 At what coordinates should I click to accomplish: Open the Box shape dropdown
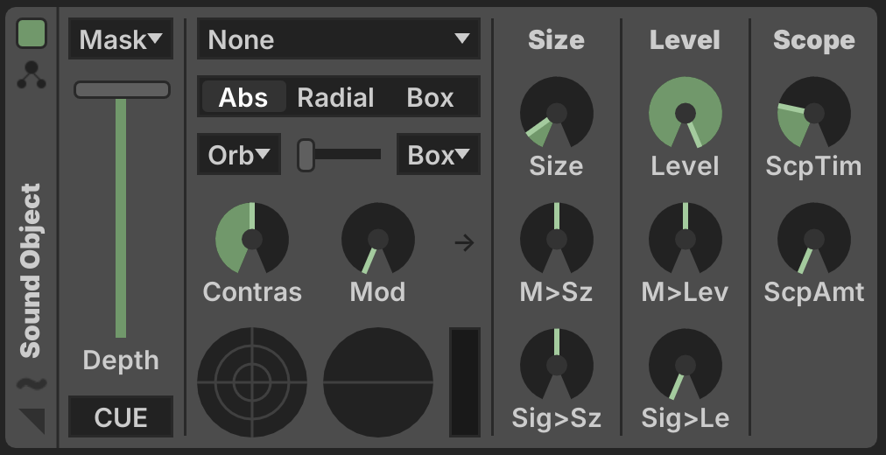(439, 154)
